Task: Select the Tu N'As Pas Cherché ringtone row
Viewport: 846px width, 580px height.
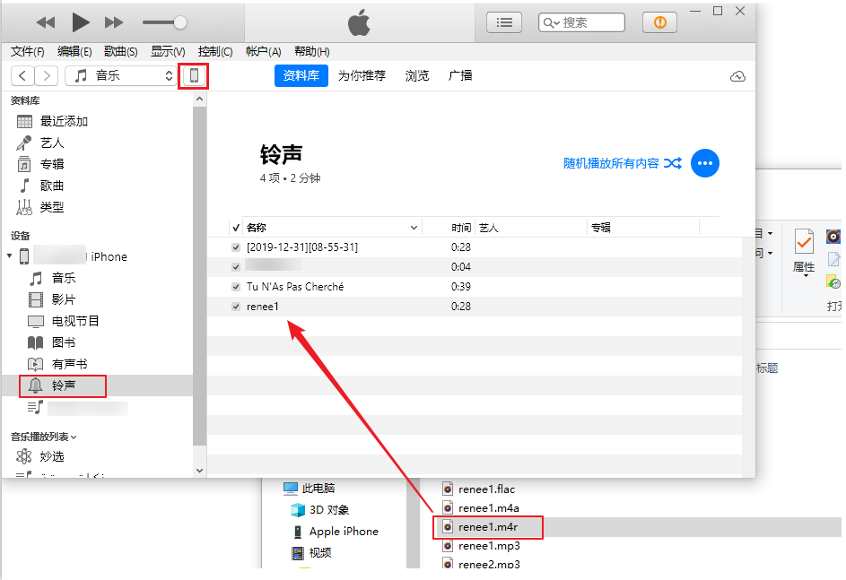Action: click(x=475, y=287)
